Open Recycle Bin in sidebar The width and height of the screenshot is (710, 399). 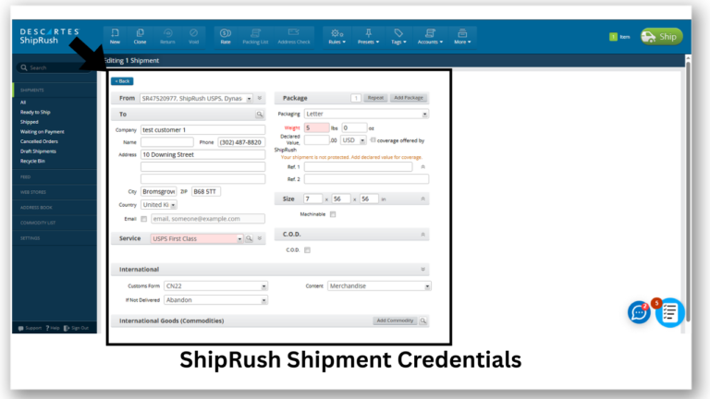click(32, 161)
